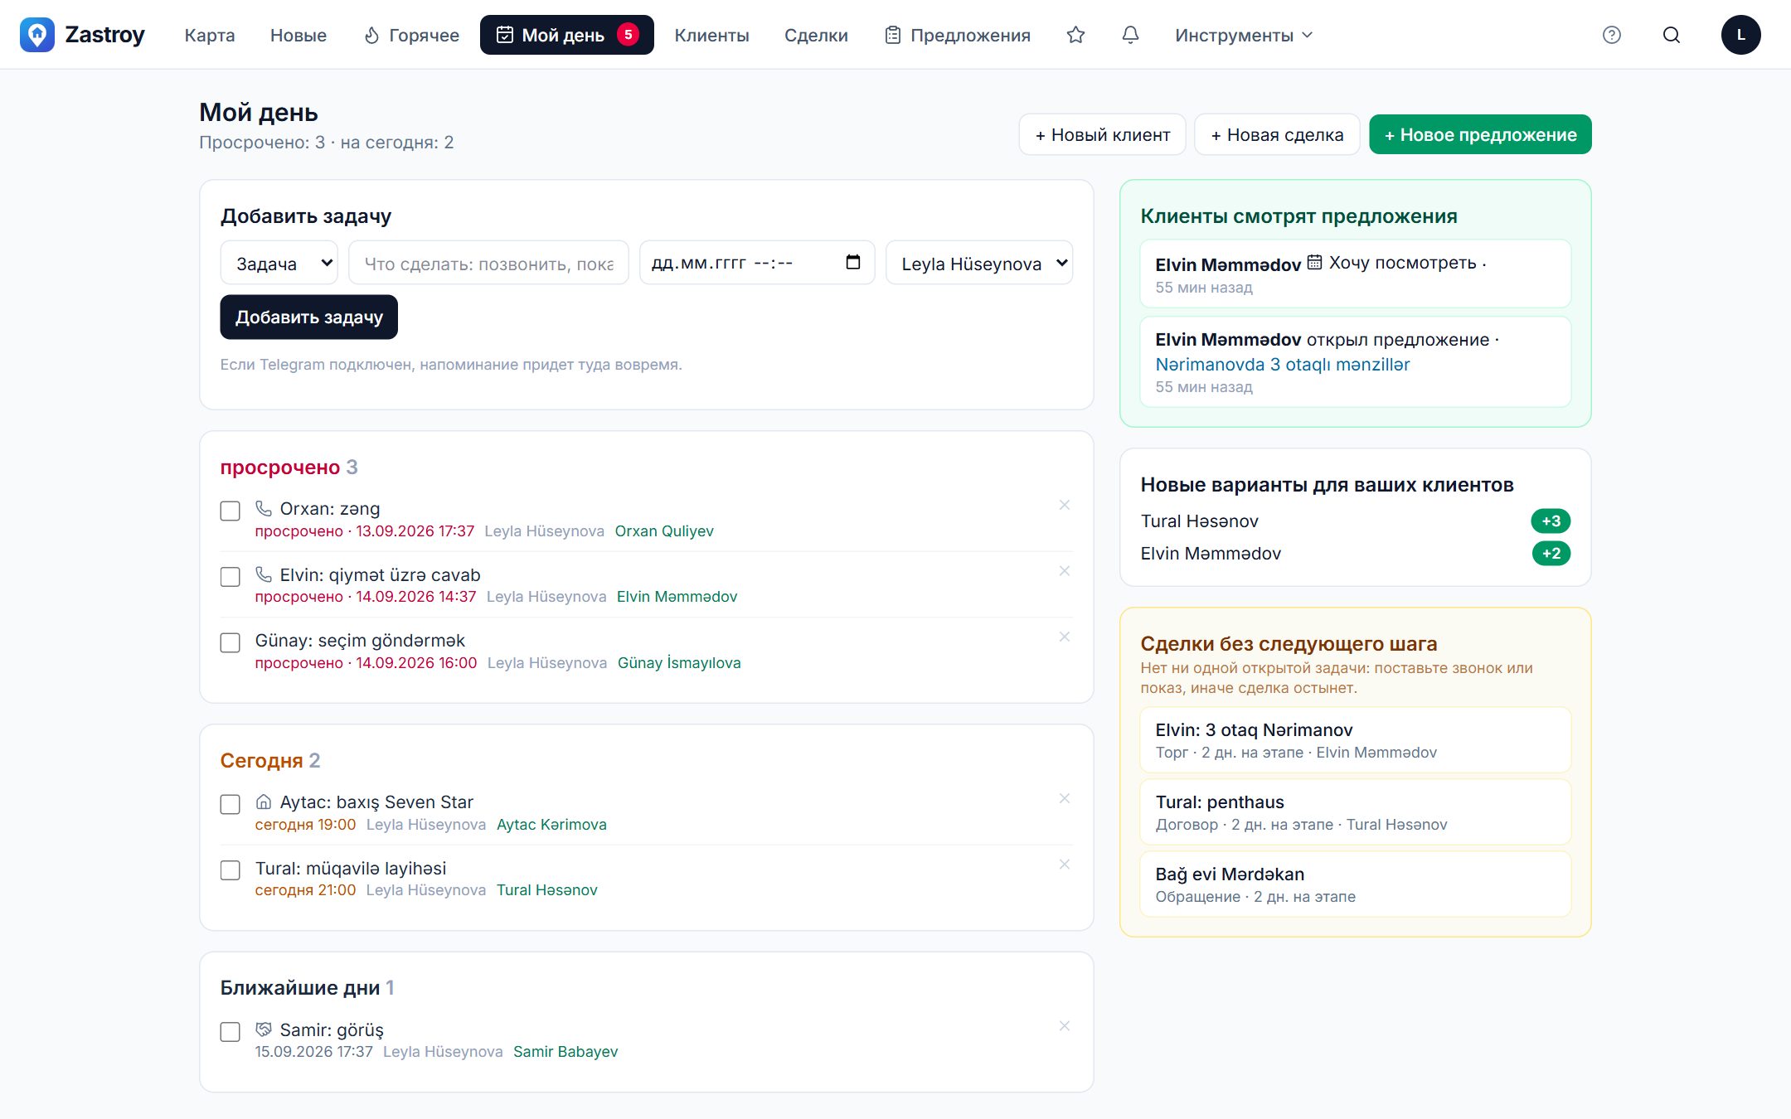The image size is (1791, 1119).
Task: Tick the 'Samir: görüş' checkbox
Action: click(x=231, y=1032)
